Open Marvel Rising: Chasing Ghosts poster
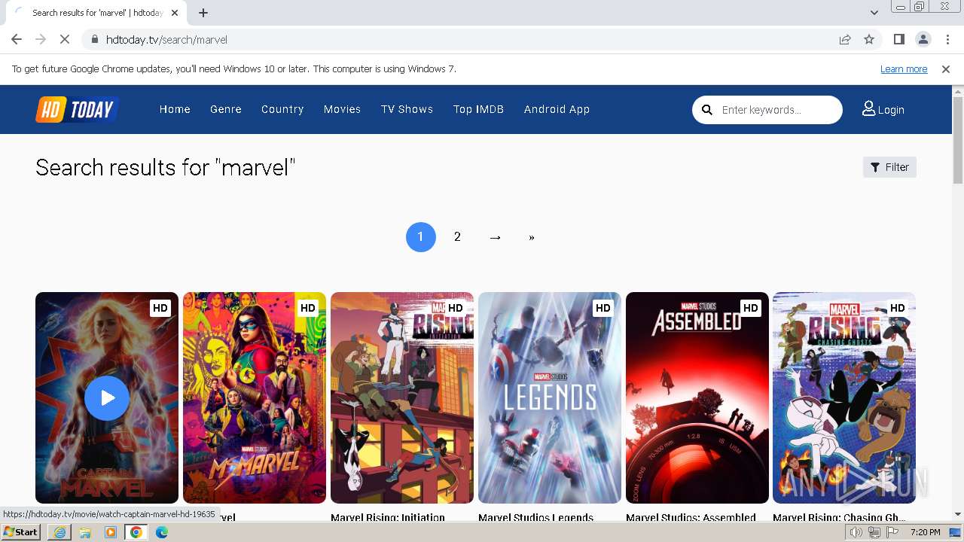The height and width of the screenshot is (542, 964). pos(844,397)
